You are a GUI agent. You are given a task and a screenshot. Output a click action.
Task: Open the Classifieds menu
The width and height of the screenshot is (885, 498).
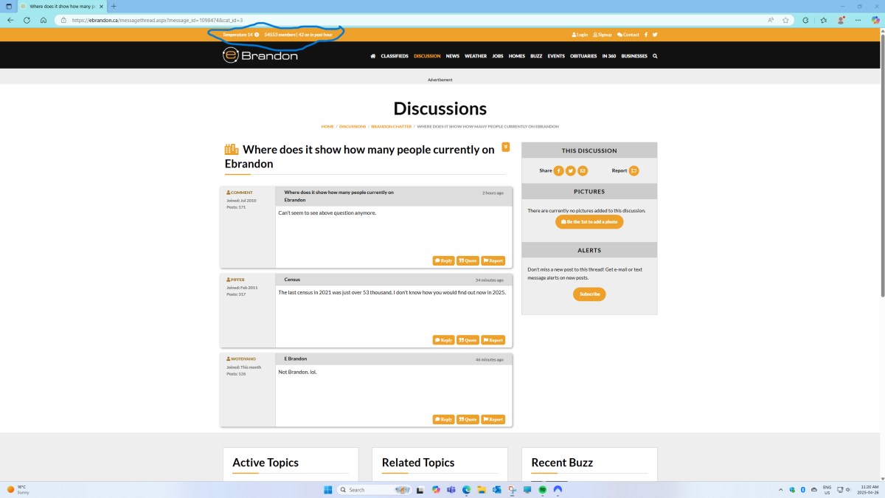(x=395, y=56)
